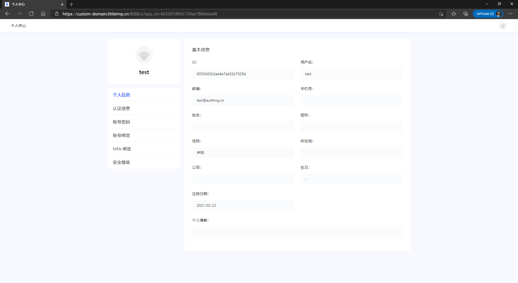The image size is (518, 283).
Task: Click the 个人中心 title in the header
Action: [18, 26]
